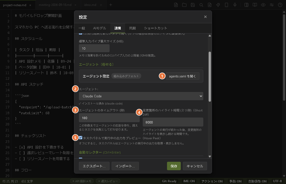Switch to the 同期 settings tab
This screenshot has height=184, width=286.
[x=133, y=28]
